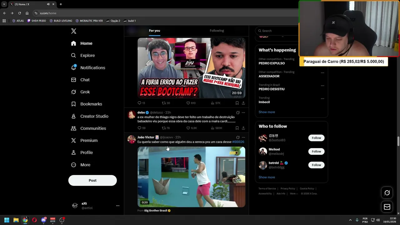Open more options for ASSEDIADOR trend

pos(322,73)
